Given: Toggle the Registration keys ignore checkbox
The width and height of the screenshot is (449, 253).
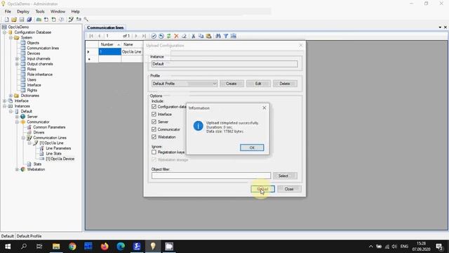Looking at the screenshot, I should pos(154,152).
